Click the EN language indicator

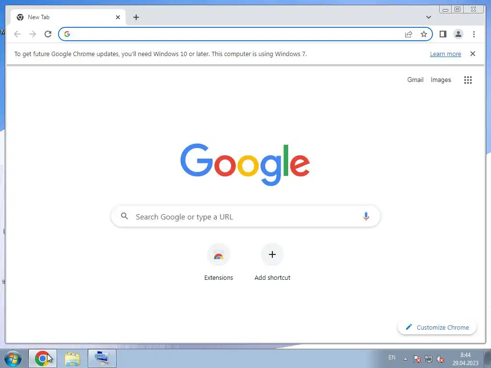coord(392,357)
